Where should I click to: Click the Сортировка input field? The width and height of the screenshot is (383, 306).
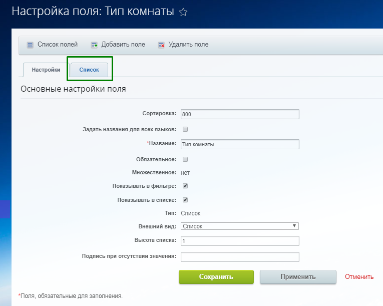pyautogui.click(x=240, y=114)
